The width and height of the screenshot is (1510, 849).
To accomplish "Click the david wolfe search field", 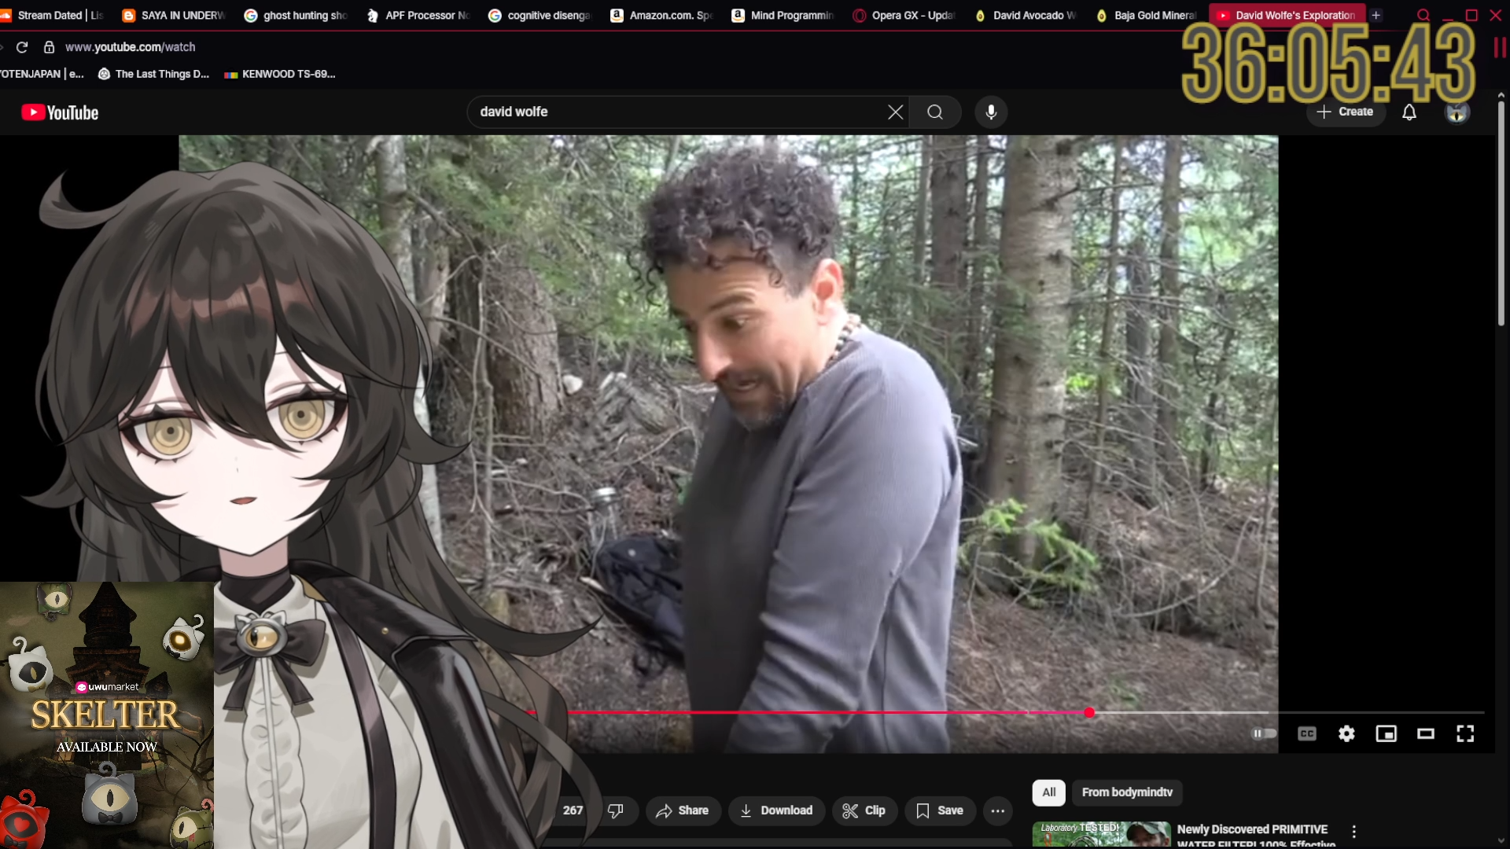I will click(676, 112).
